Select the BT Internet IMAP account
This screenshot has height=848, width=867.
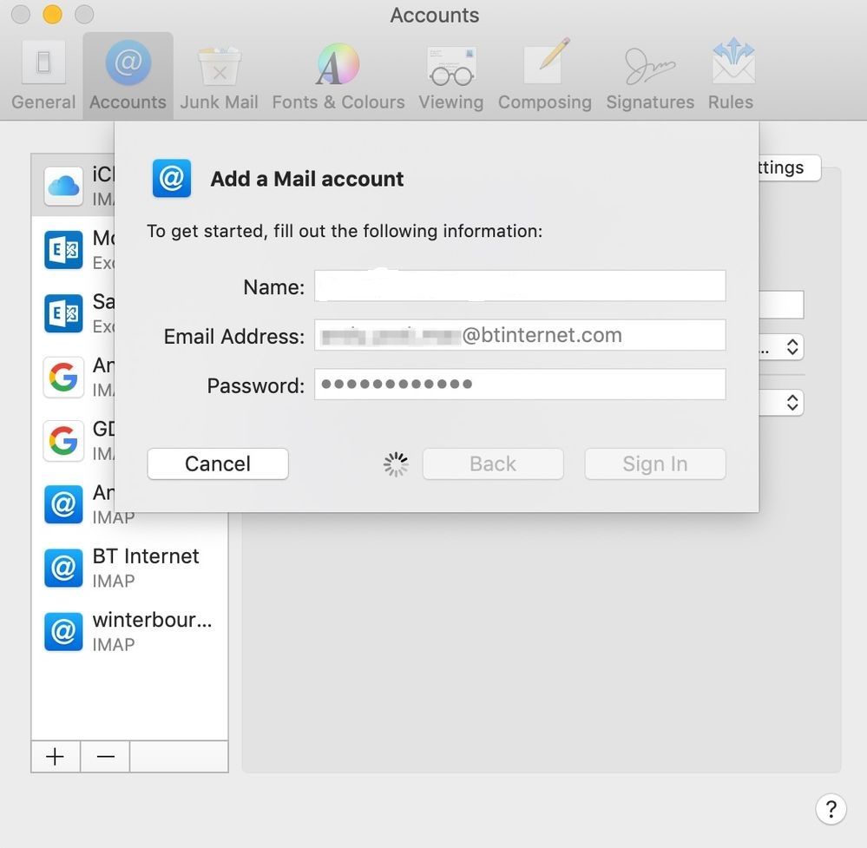pyautogui.click(x=129, y=568)
